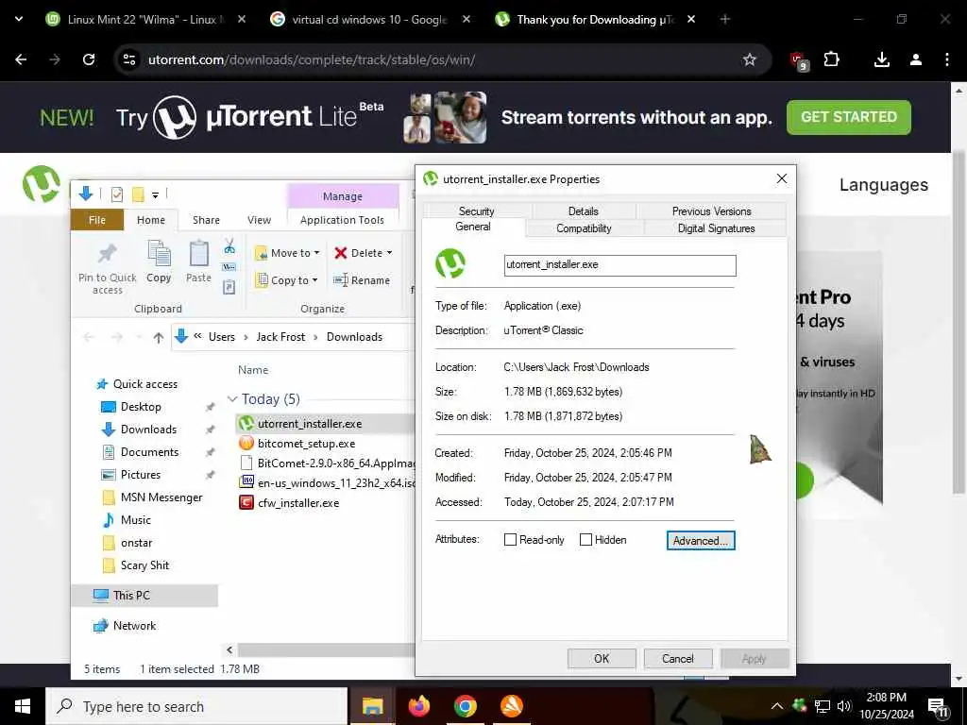The width and height of the screenshot is (967, 725).
Task: Open Firefox from taskbar
Action: click(418, 706)
